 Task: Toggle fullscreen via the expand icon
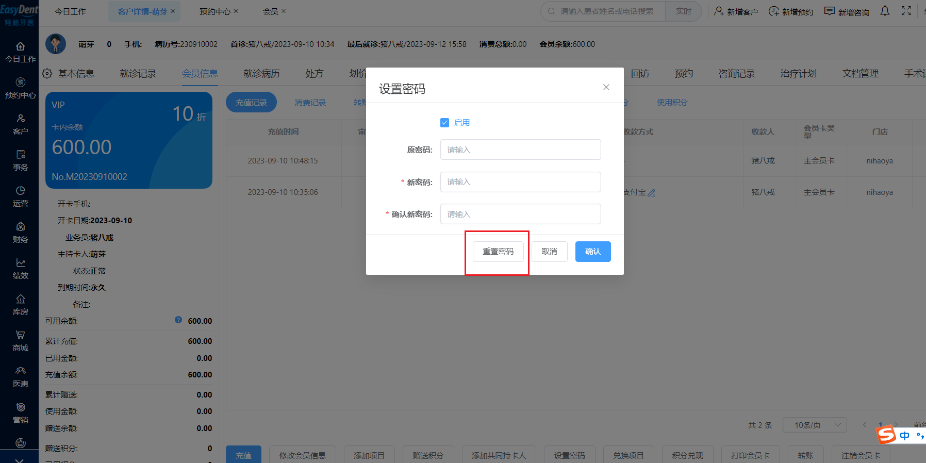pos(906,11)
